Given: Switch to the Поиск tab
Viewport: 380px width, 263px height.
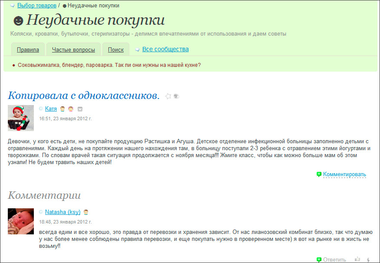Looking at the screenshot, I should coord(116,49).
